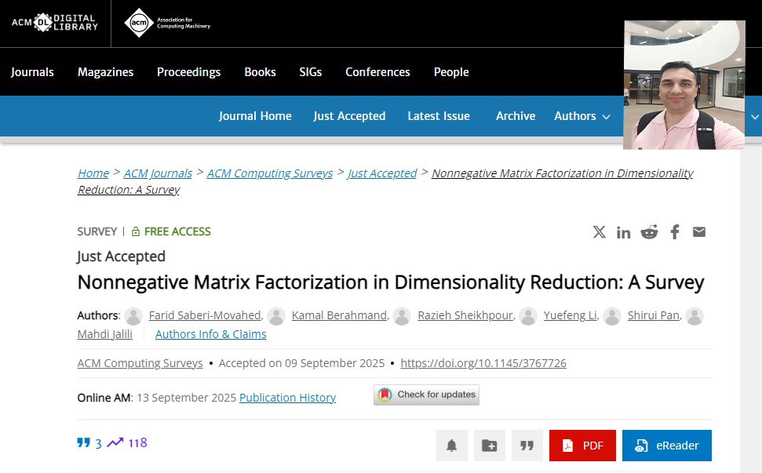Expand the Authors dropdown menu
Image resolution: width=762 pixels, height=473 pixels.
click(x=582, y=116)
